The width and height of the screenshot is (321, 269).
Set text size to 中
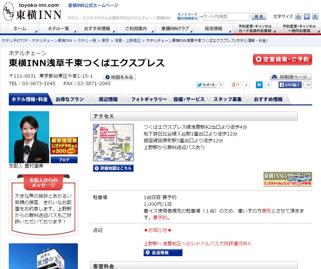coord(307,17)
